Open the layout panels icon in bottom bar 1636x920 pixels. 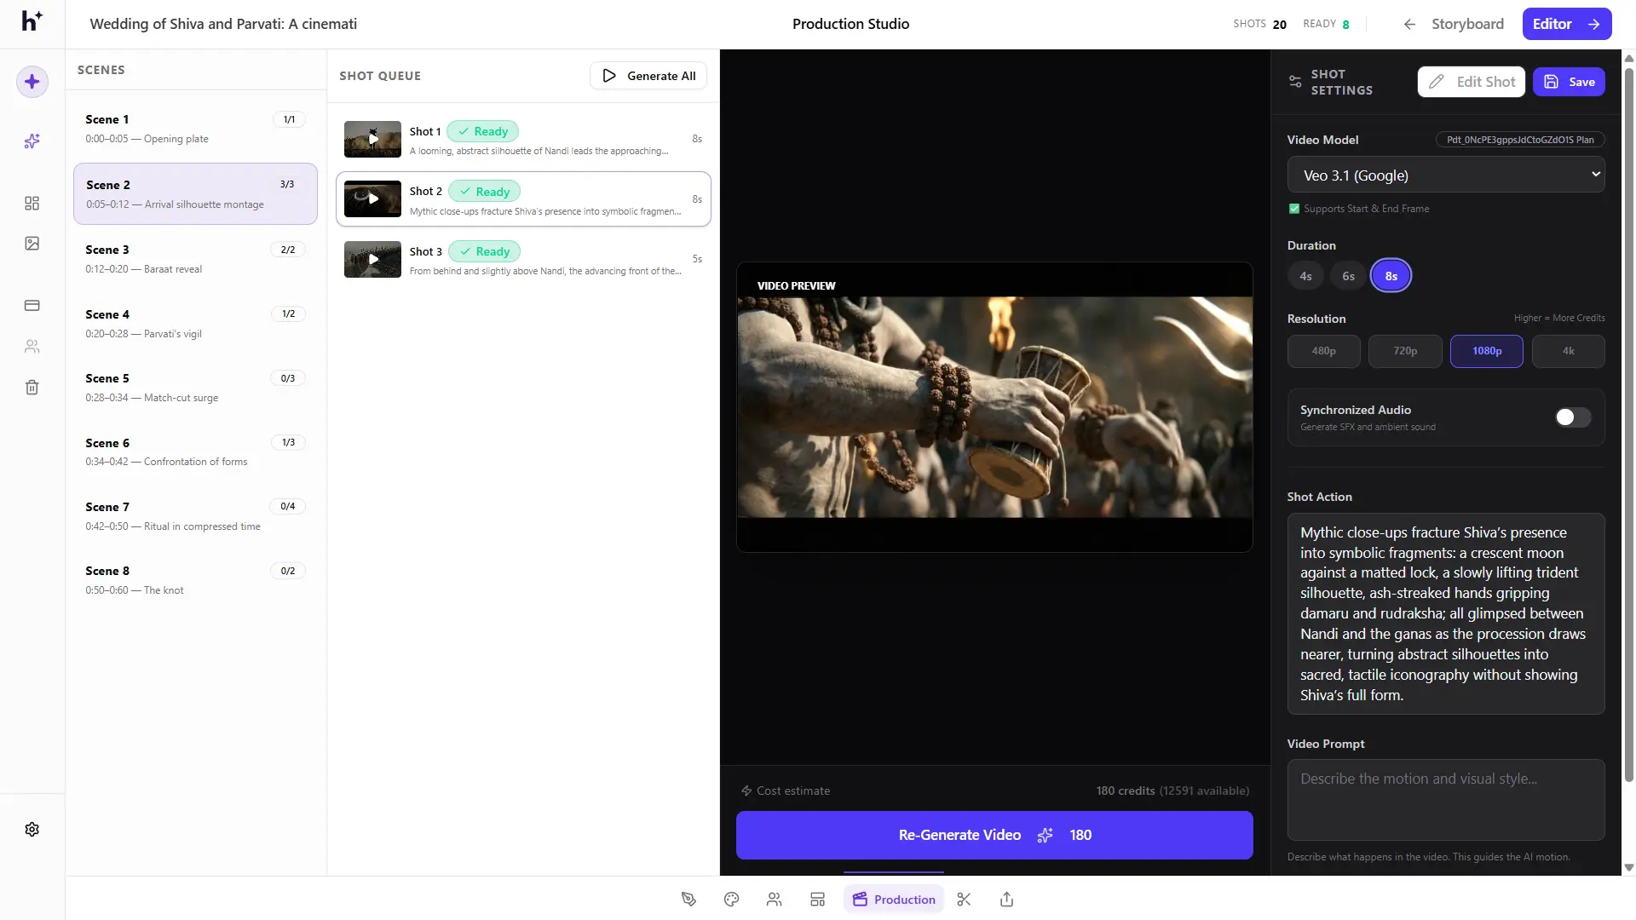[817, 900]
